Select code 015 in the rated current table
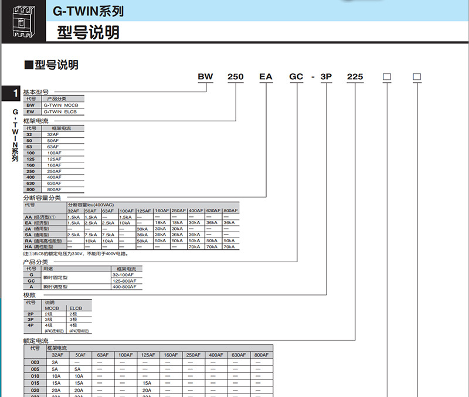The height and width of the screenshot is (397, 469). coord(35,383)
